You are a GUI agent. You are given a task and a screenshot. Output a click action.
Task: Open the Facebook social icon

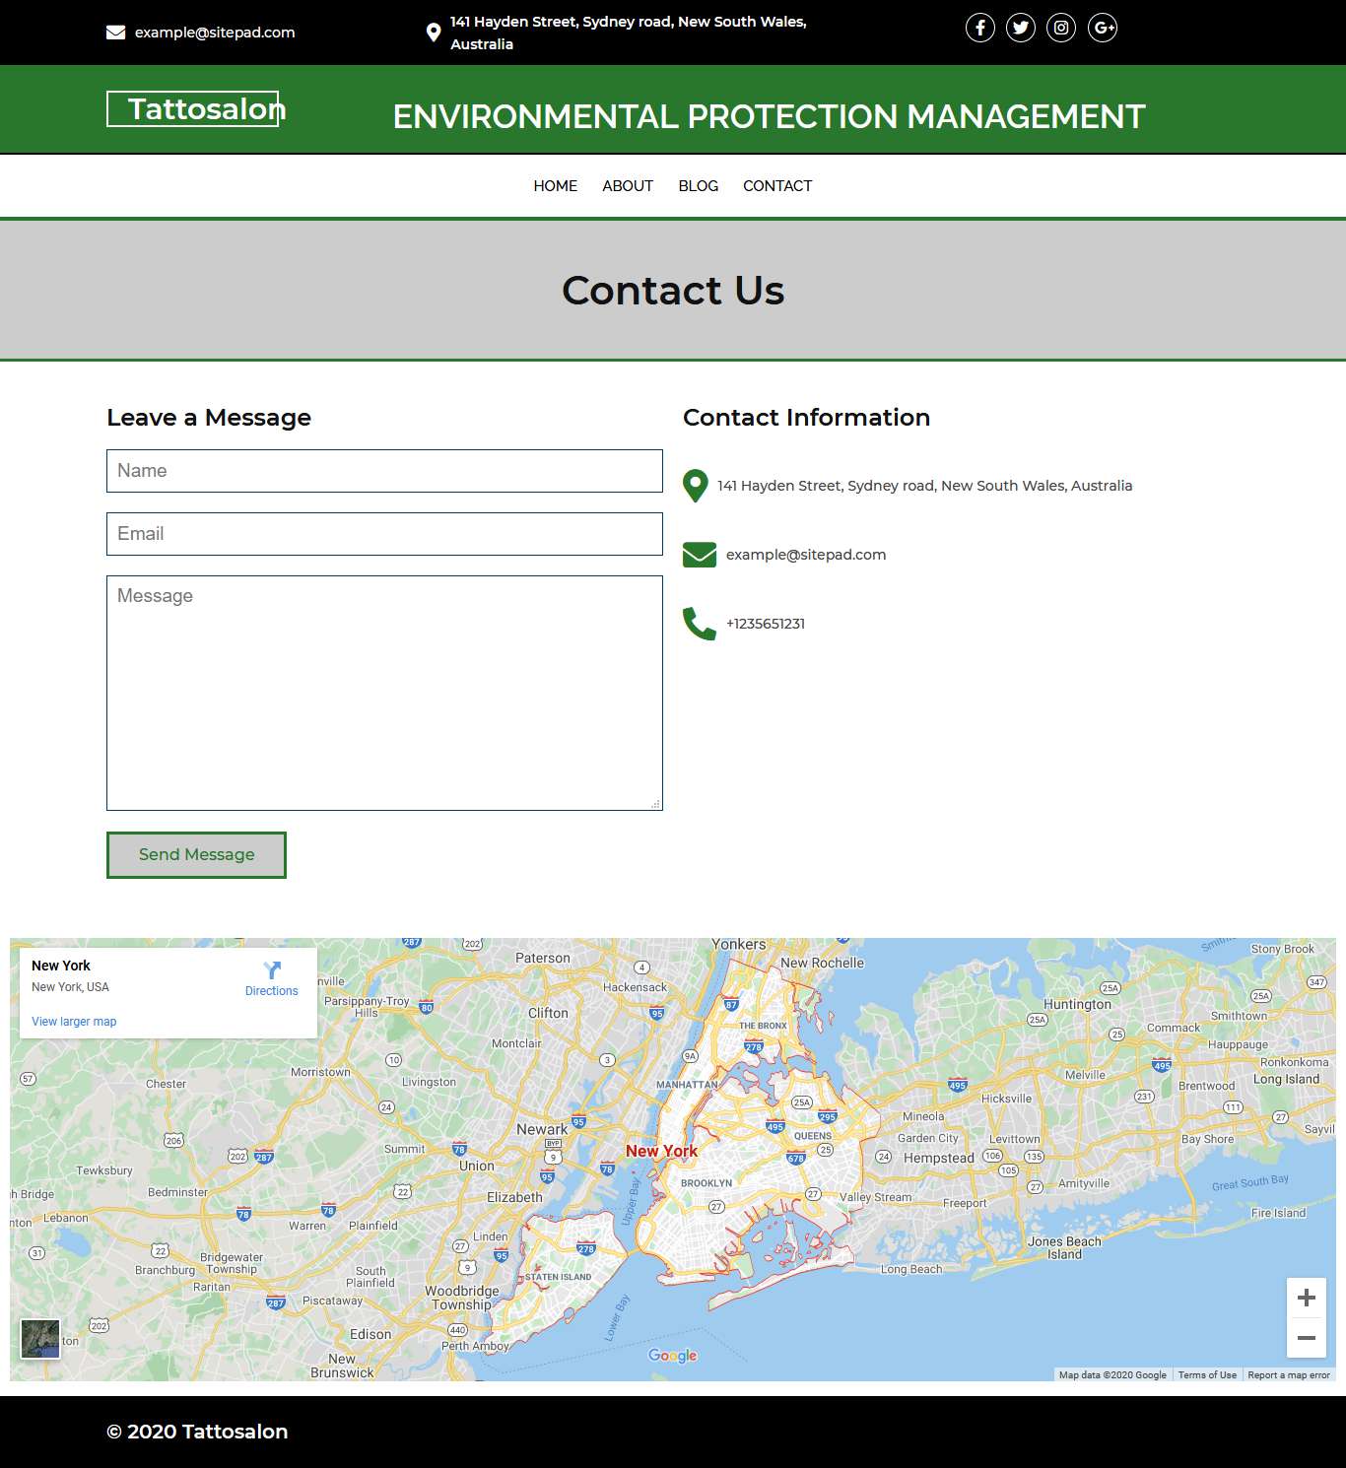click(x=979, y=28)
